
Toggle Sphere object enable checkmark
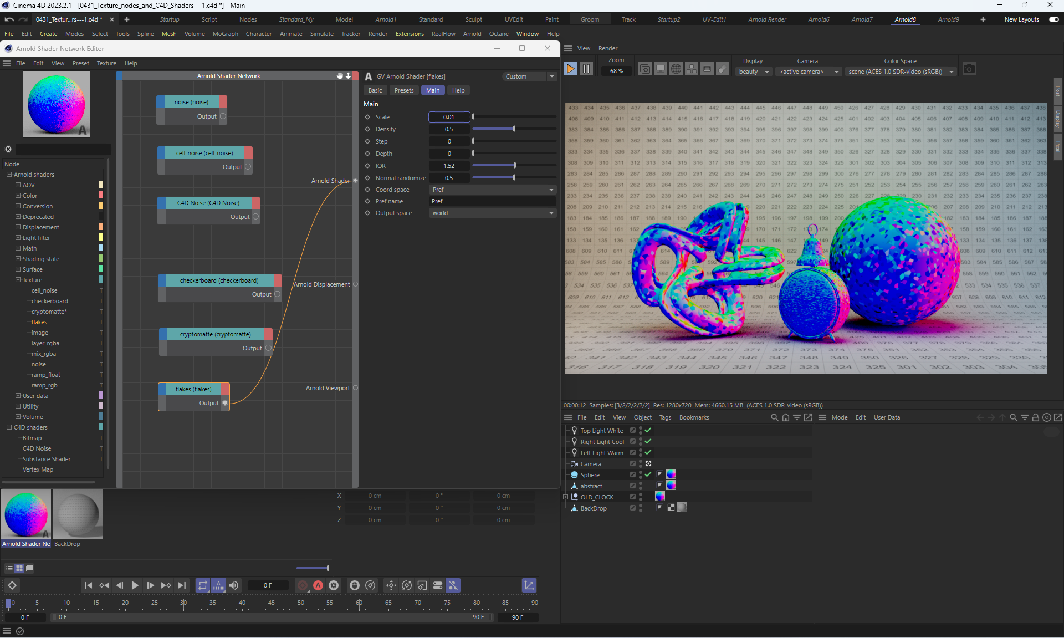[648, 474]
